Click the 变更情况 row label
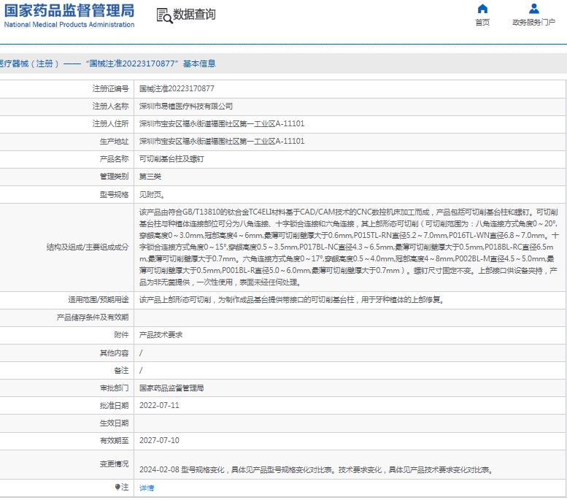Viewport: 567px width, 500px height. pyautogui.click(x=114, y=464)
